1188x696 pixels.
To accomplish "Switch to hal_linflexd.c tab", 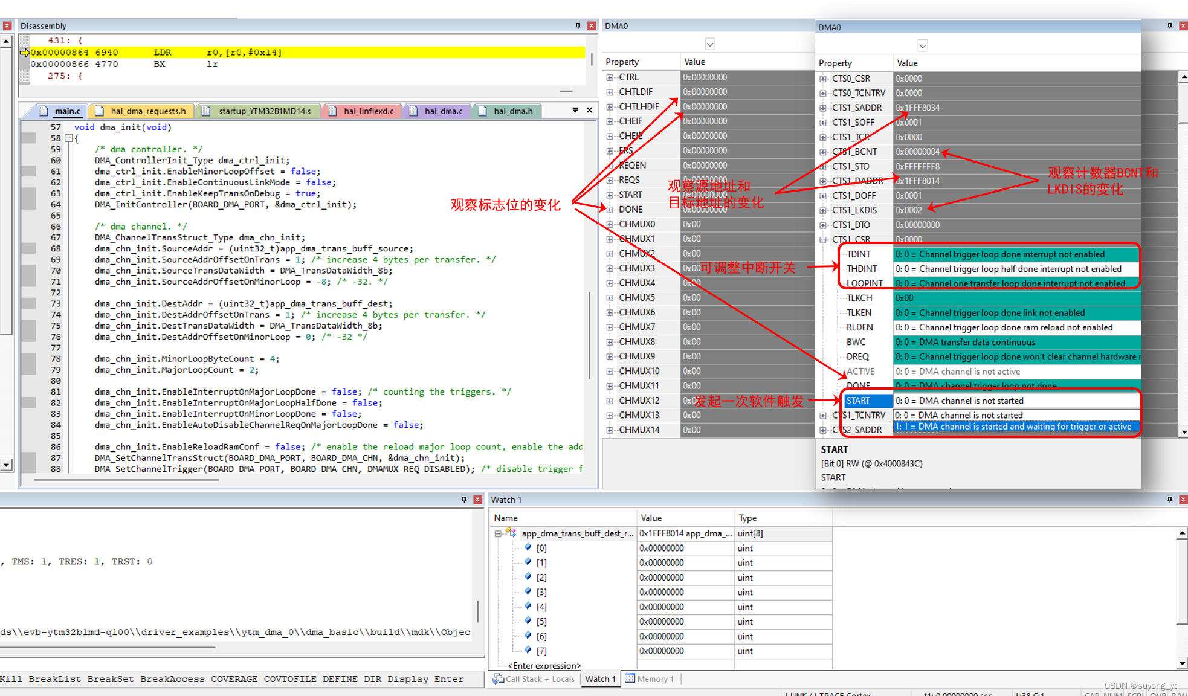I will [x=362, y=111].
